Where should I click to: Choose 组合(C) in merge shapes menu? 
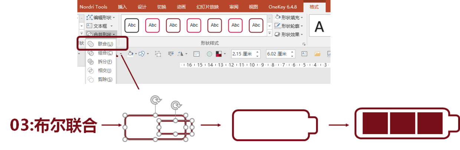point(101,53)
